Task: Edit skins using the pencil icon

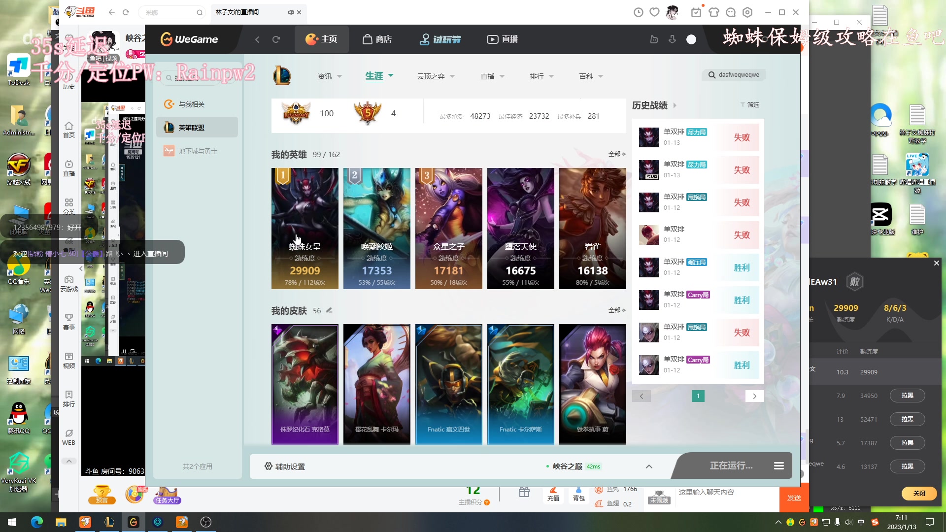Action: [329, 310]
